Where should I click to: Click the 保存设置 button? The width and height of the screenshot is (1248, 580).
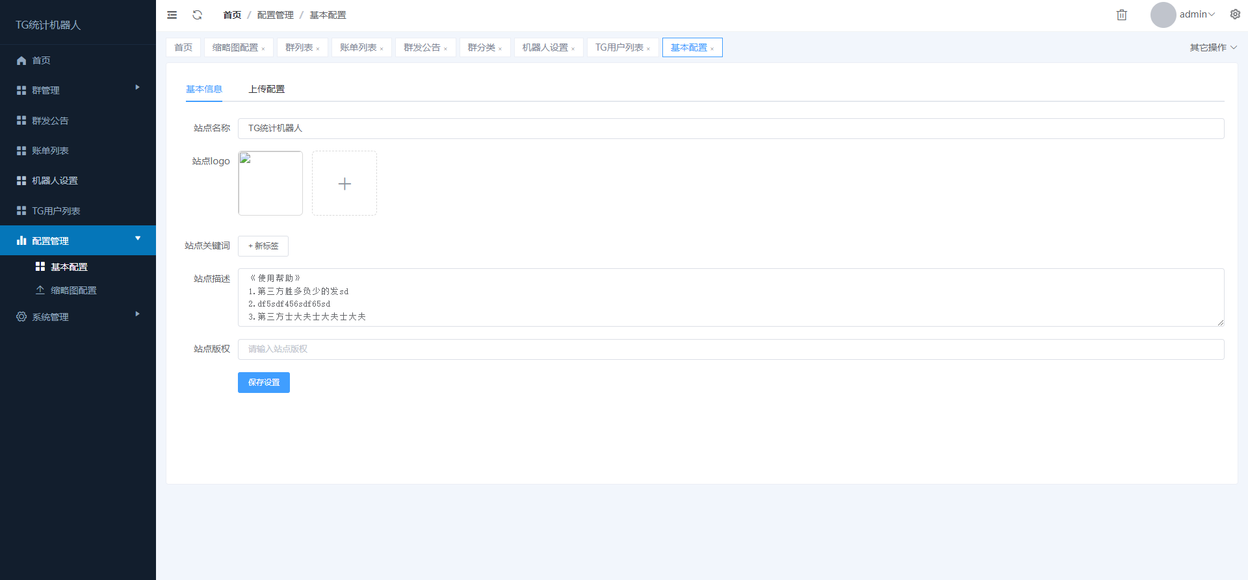pos(264,383)
